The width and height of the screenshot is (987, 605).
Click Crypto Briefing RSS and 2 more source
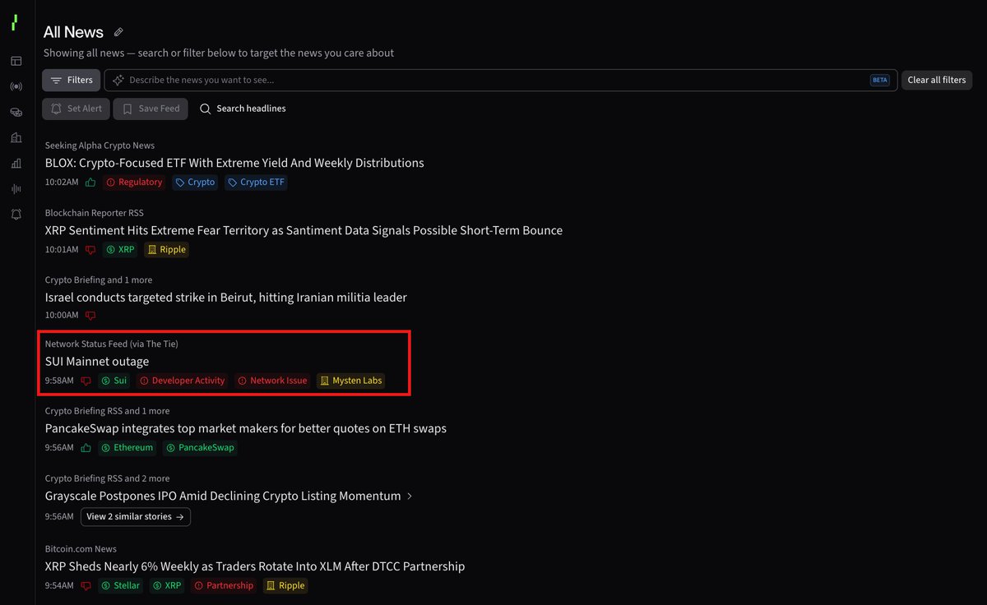(108, 478)
